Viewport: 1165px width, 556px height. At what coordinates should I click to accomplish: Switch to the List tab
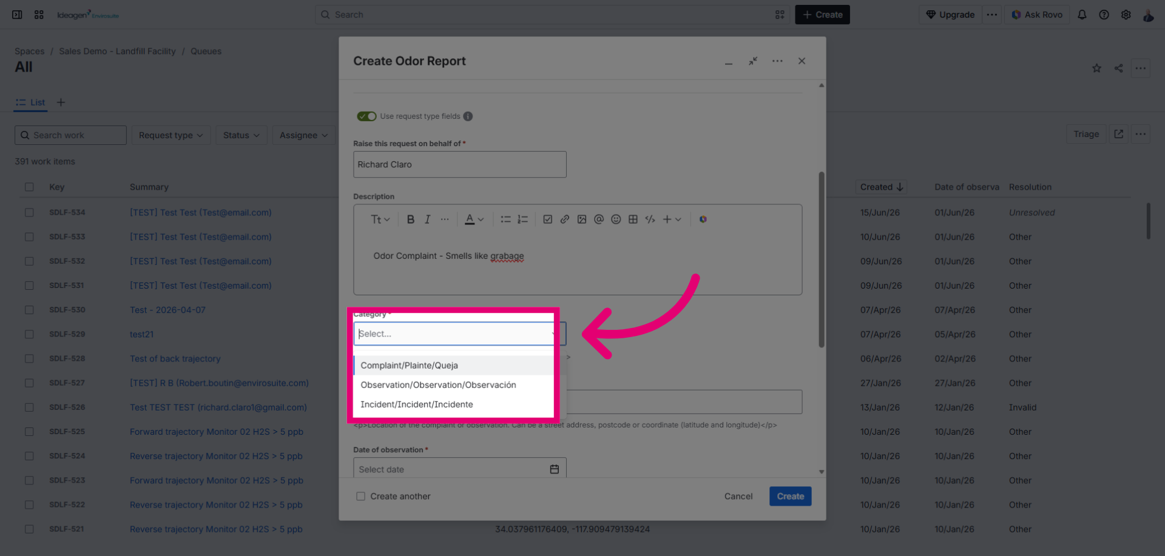pos(30,102)
